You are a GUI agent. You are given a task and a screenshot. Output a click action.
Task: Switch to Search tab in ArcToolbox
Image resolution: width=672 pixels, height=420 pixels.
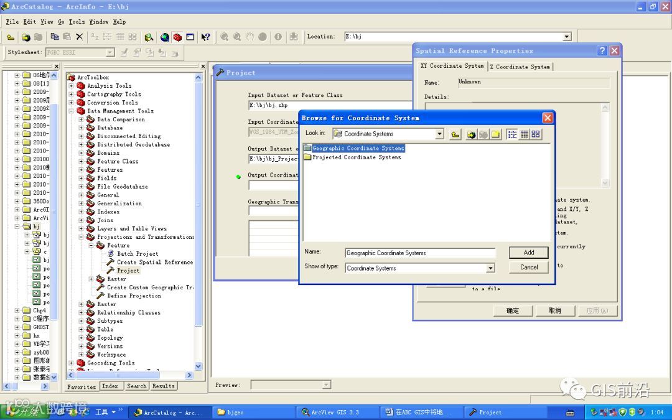(136, 386)
